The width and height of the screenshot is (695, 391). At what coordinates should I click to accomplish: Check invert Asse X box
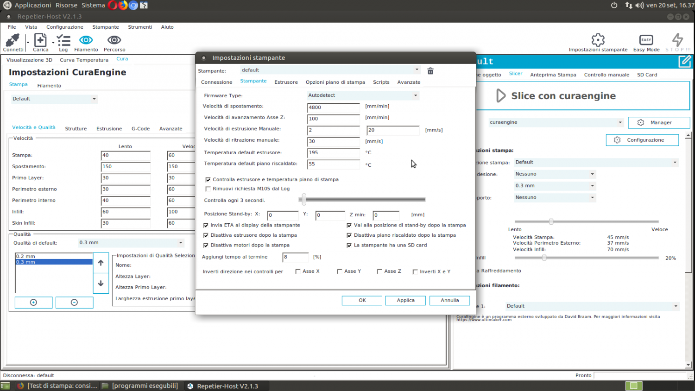click(298, 271)
